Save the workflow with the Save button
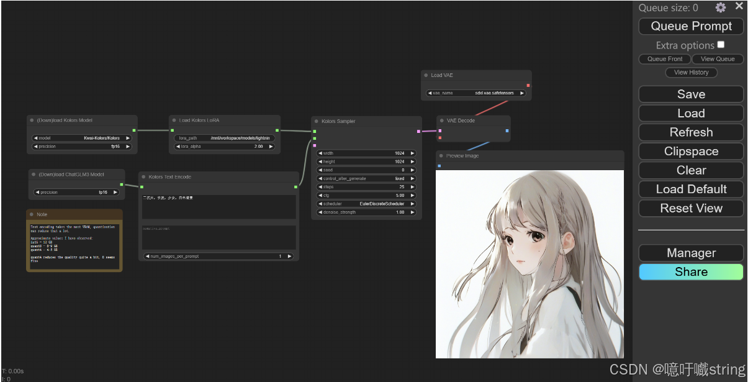Screen dimensions: 748x382 pos(691,94)
